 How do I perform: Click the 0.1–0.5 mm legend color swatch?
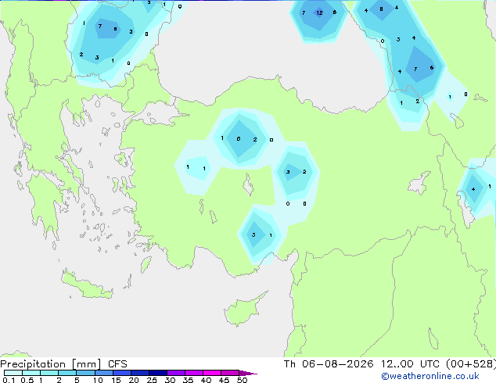click(x=13, y=373)
